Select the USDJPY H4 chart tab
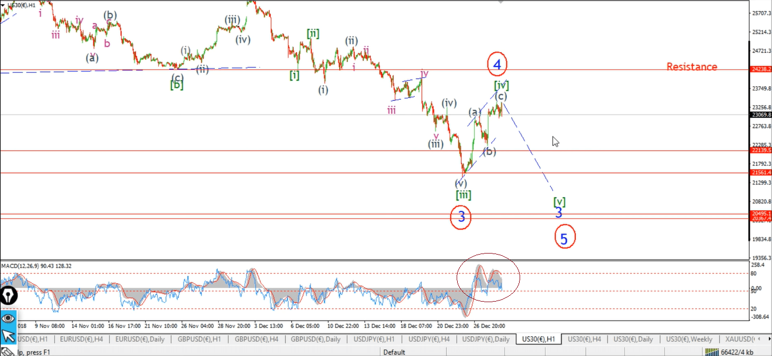The image size is (772, 356). [x=430, y=339]
